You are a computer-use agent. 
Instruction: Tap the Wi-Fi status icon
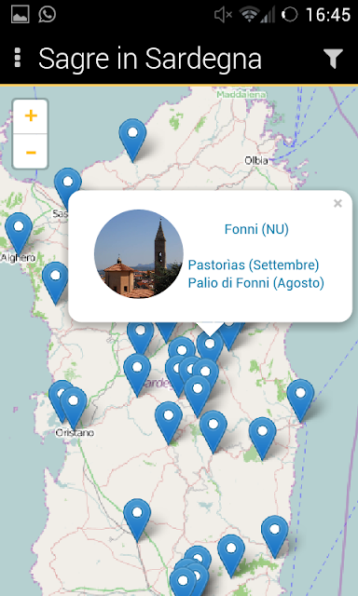[249, 15]
